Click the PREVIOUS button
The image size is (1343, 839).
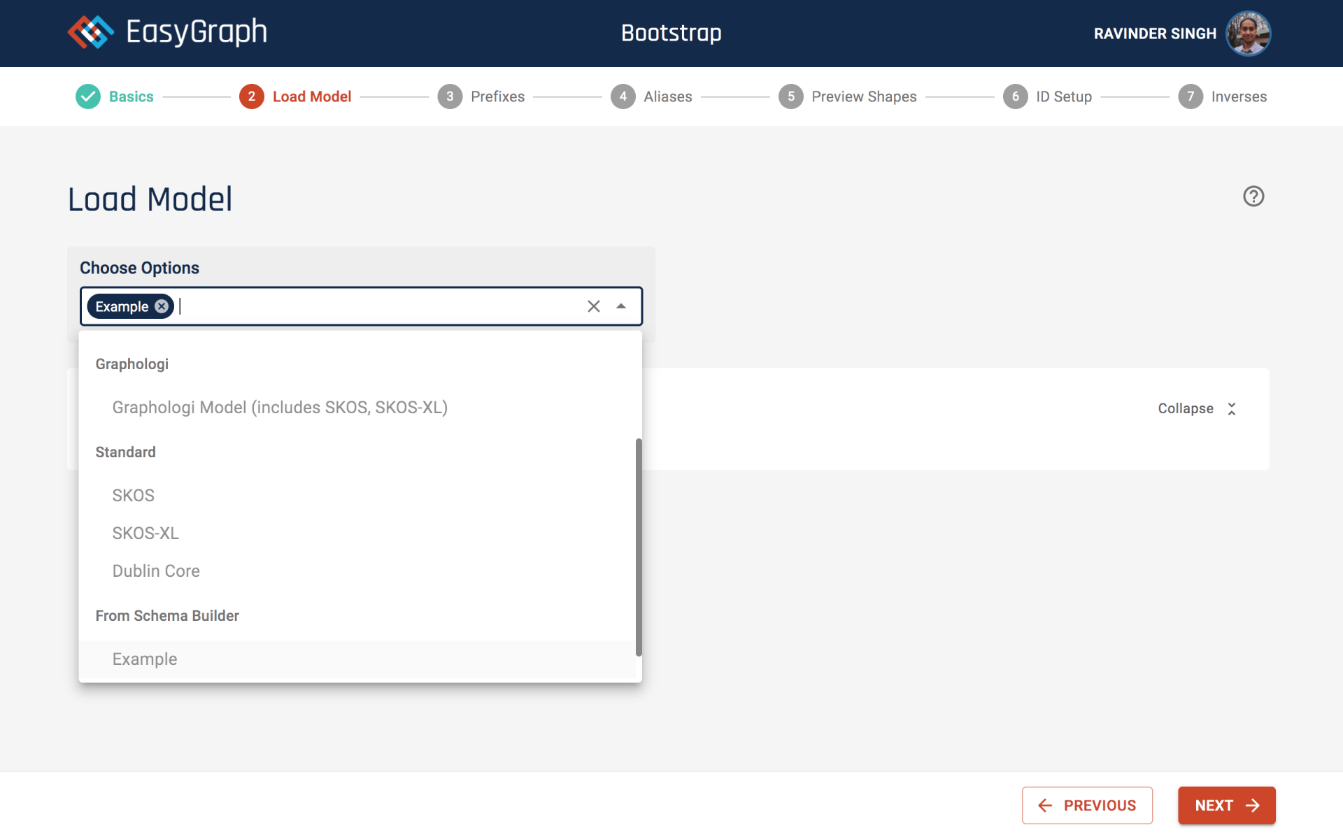pos(1087,805)
